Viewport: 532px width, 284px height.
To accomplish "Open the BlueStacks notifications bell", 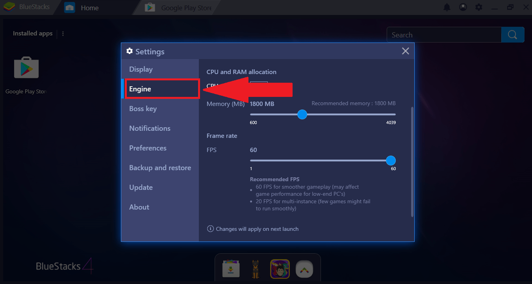I will click(447, 7).
